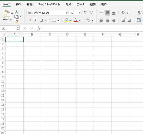Apply cell Borders icon
The height and width of the screenshot is (134, 143).
click(54, 20)
